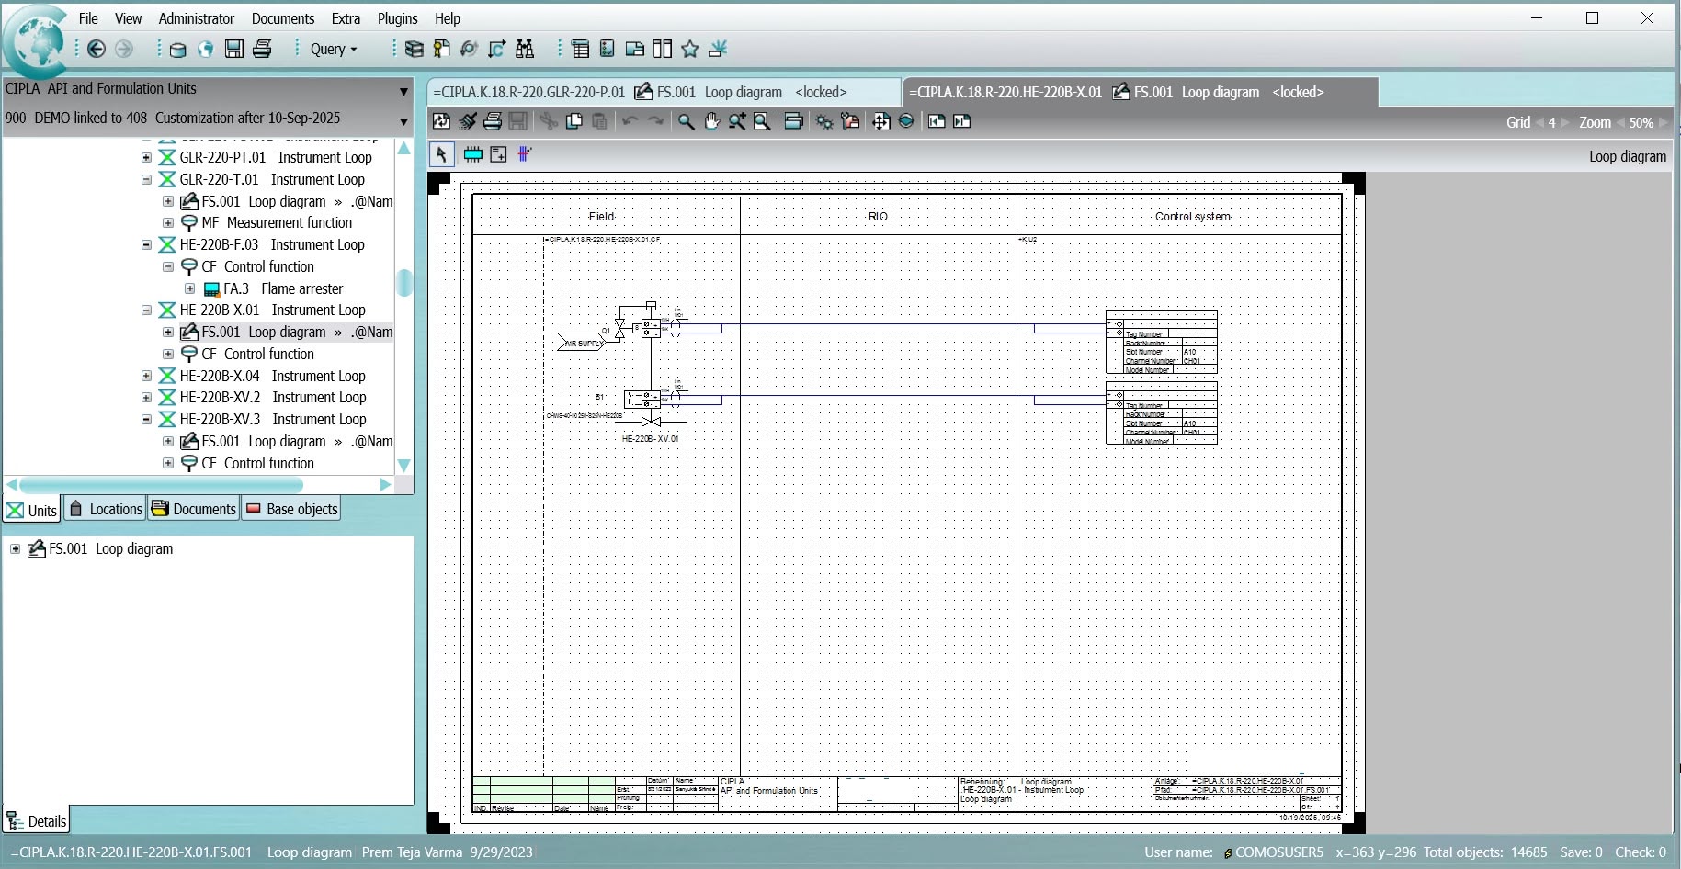This screenshot has width=1681, height=869.
Task: Activate the arrow selection tool
Action: (441, 154)
